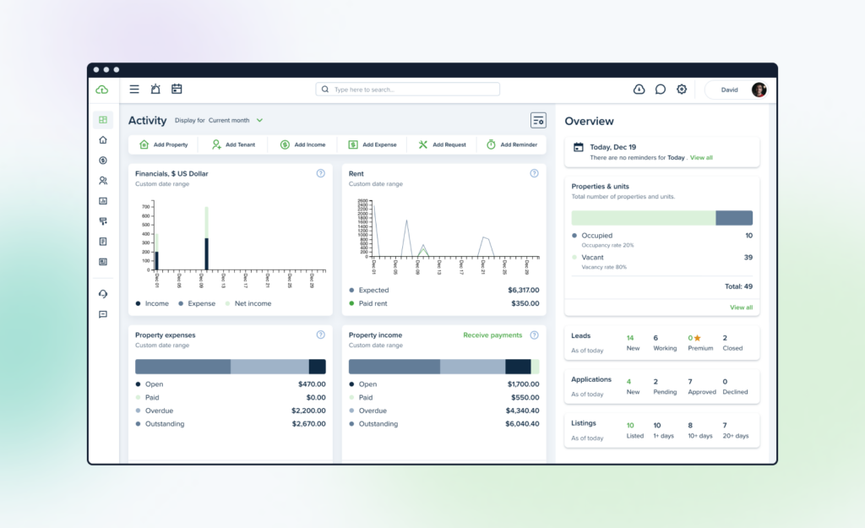Open the tenants people sidebar icon

[x=103, y=181]
